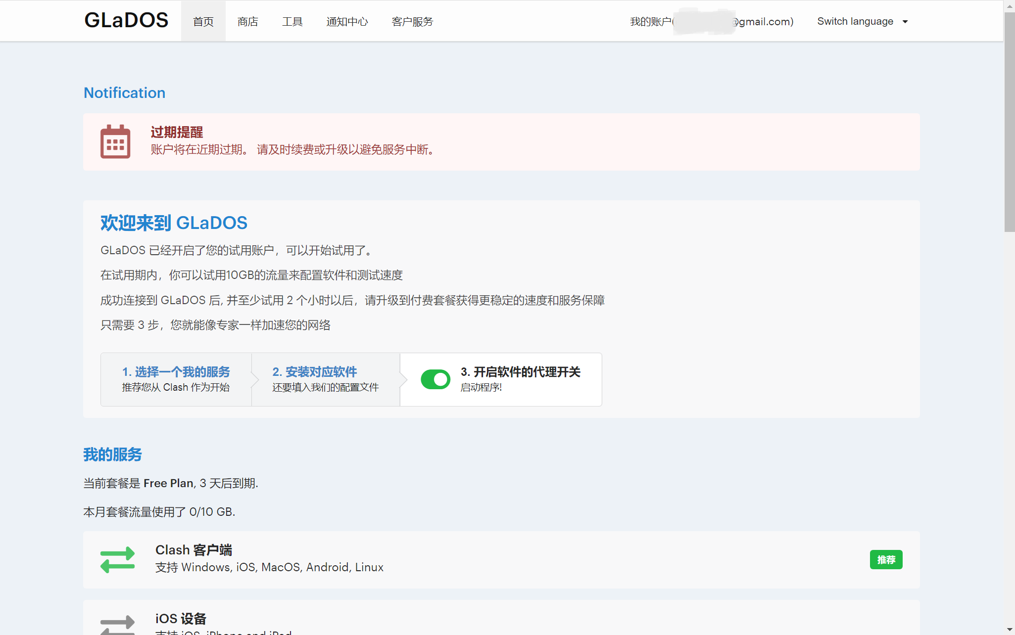The height and width of the screenshot is (635, 1015).
Task: Open 通知中心 in navigation
Action: (347, 21)
